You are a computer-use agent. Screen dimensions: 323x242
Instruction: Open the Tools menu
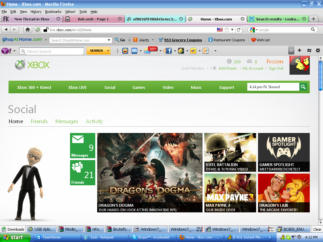click(x=83, y=12)
